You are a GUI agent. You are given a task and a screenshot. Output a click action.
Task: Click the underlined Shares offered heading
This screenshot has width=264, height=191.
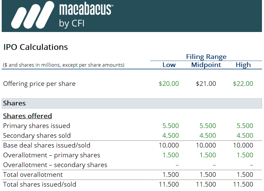coord(27,116)
